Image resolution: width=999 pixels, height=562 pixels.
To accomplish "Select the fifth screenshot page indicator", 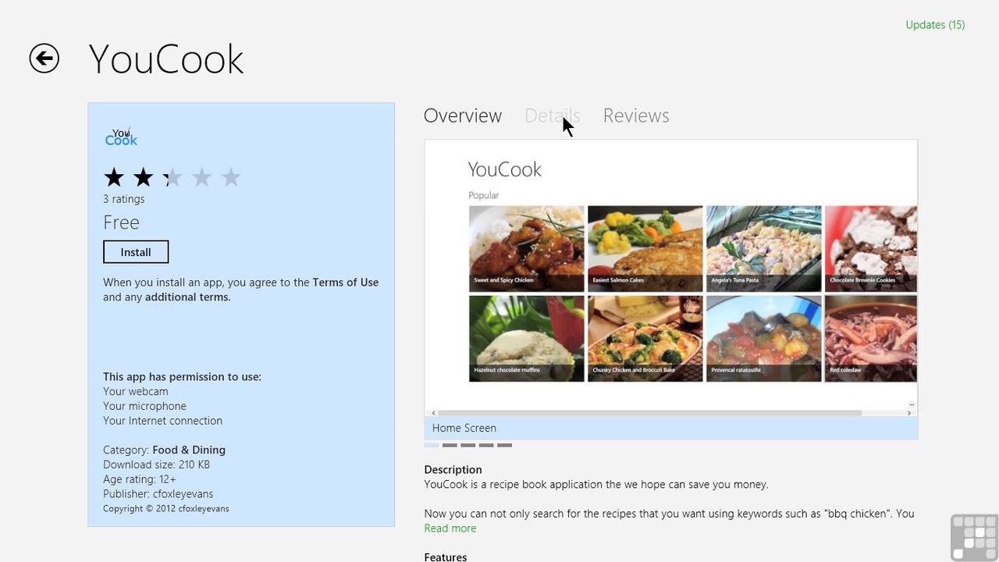I will pos(505,445).
